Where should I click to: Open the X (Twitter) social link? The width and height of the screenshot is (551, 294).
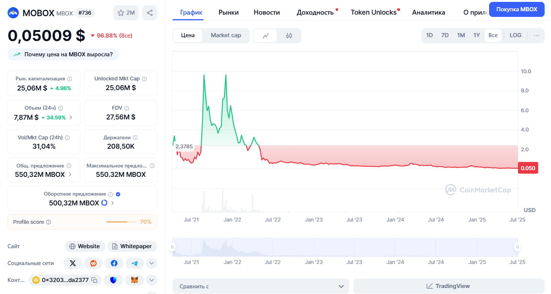[73, 263]
